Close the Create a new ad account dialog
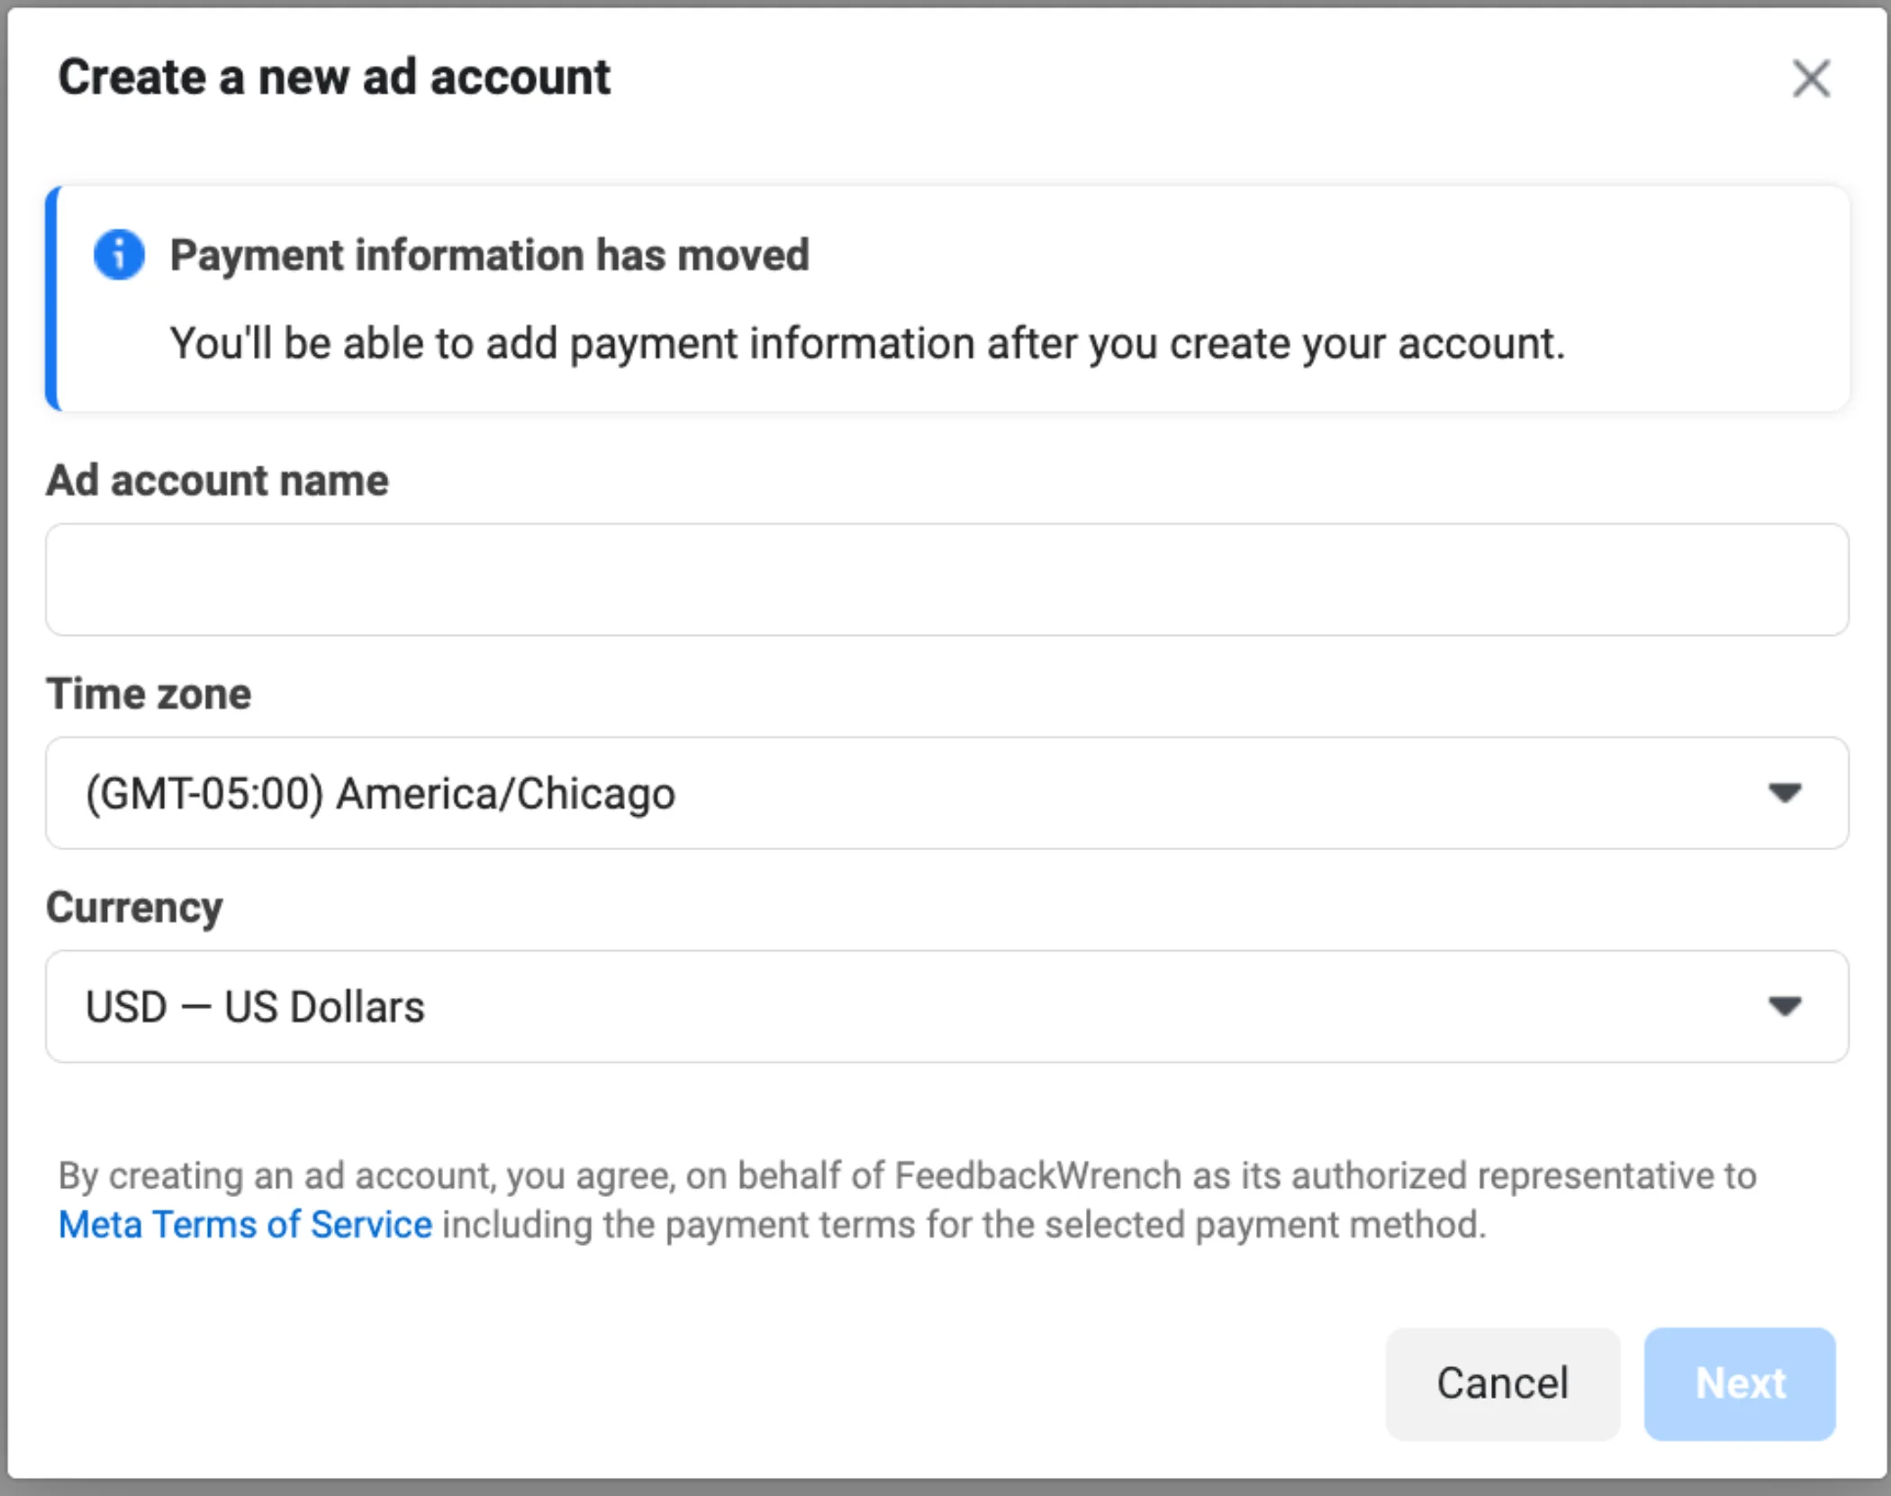This screenshot has width=1891, height=1496. [1811, 78]
